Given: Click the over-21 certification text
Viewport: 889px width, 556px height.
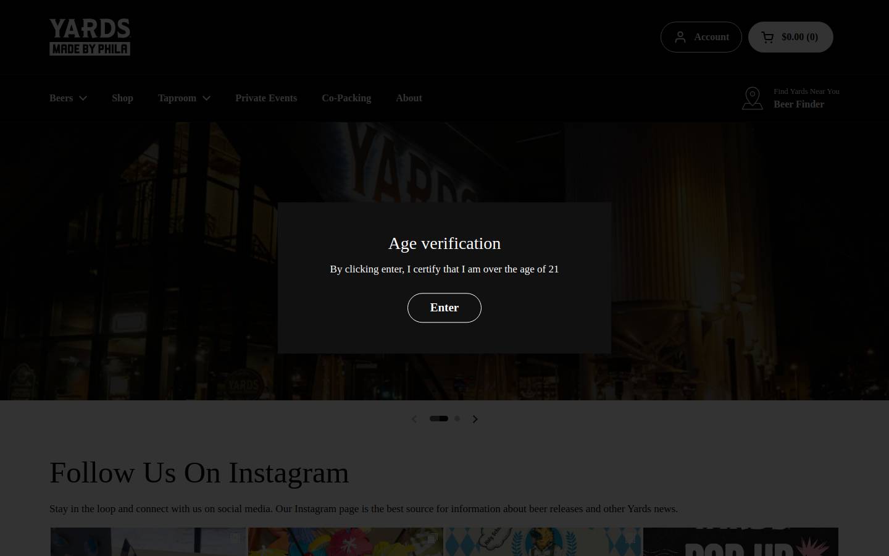Looking at the screenshot, I should coord(444,269).
